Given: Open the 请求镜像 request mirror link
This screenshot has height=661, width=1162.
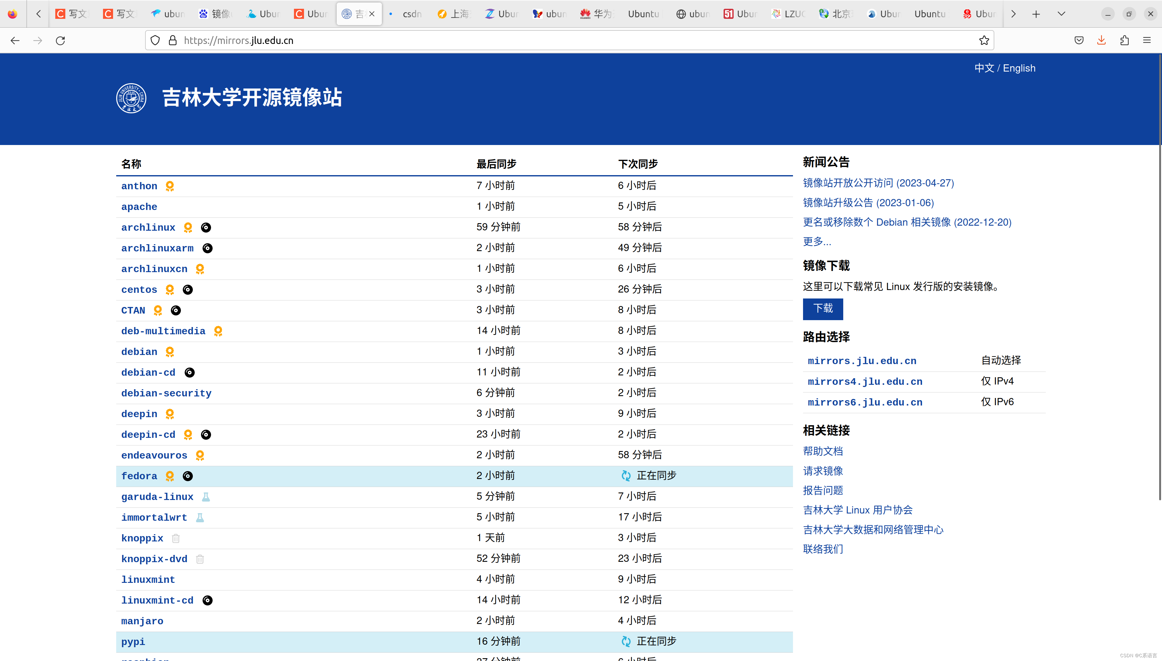Looking at the screenshot, I should [823, 471].
